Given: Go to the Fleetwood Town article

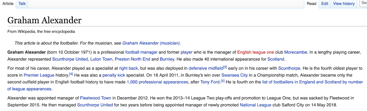Looking at the screenshot, I should pos(95,98).
